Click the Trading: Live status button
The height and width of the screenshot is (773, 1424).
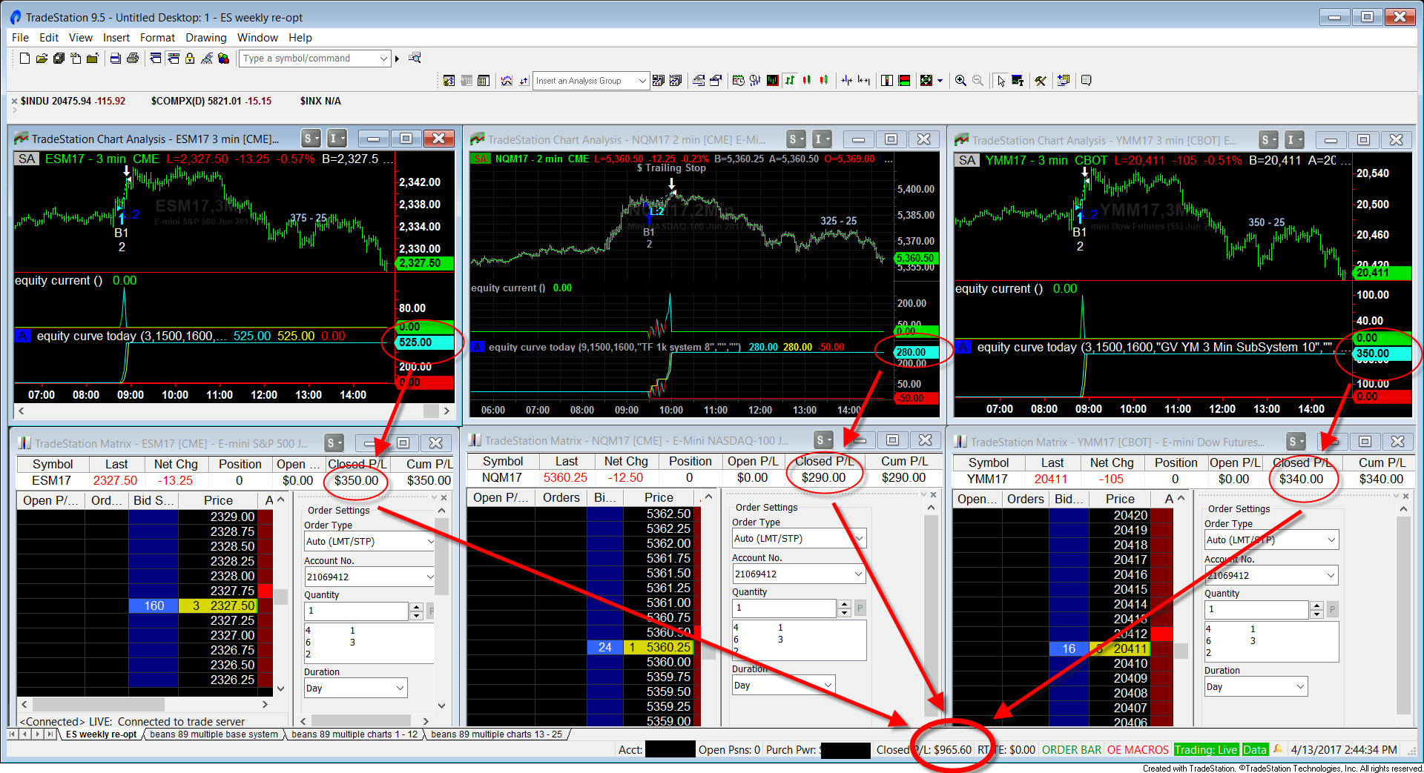click(1205, 750)
